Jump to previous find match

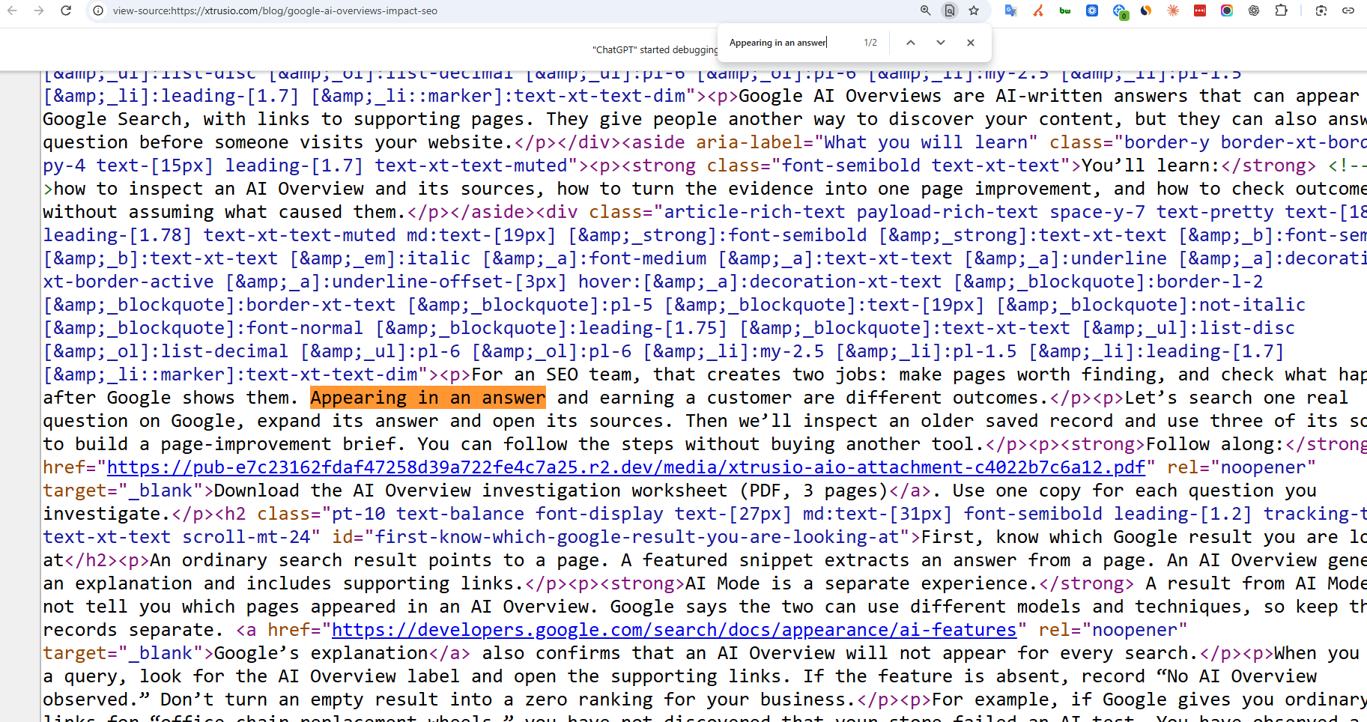pos(911,43)
